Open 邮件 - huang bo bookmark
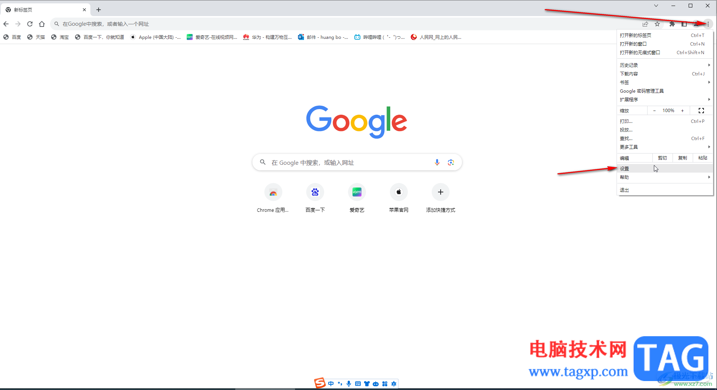 [323, 37]
